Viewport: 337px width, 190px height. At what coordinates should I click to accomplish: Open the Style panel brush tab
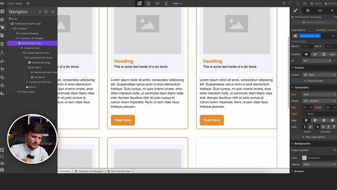[296, 11]
